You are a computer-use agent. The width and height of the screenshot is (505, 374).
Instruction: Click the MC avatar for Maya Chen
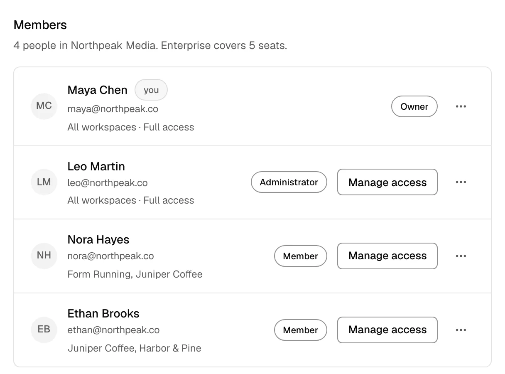[44, 106]
